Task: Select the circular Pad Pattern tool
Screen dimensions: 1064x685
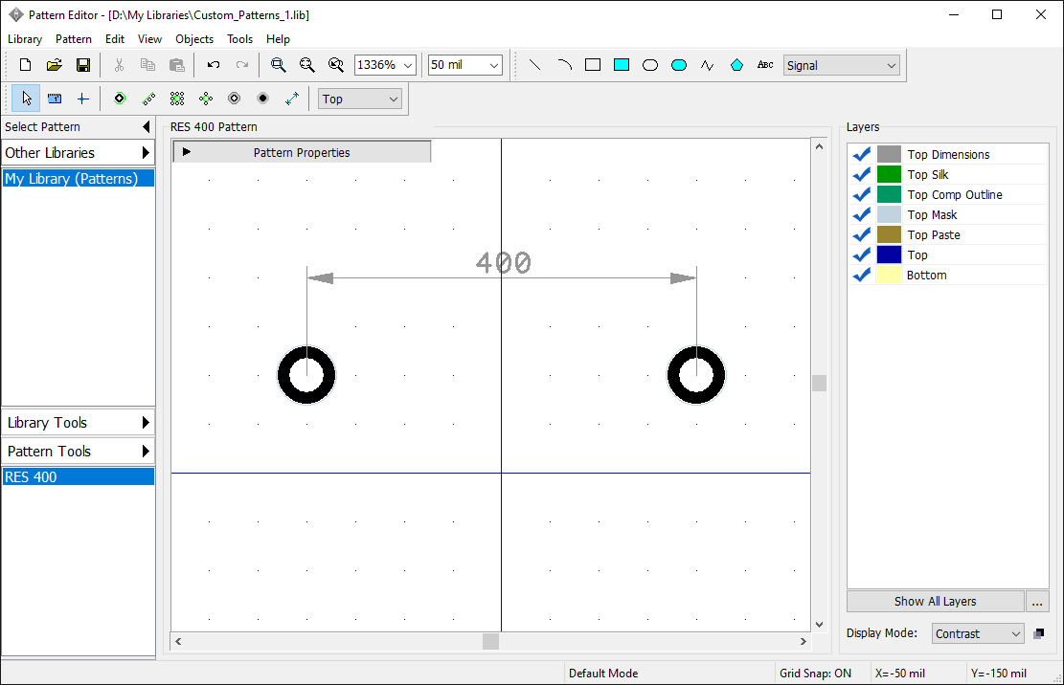Action: [206, 99]
